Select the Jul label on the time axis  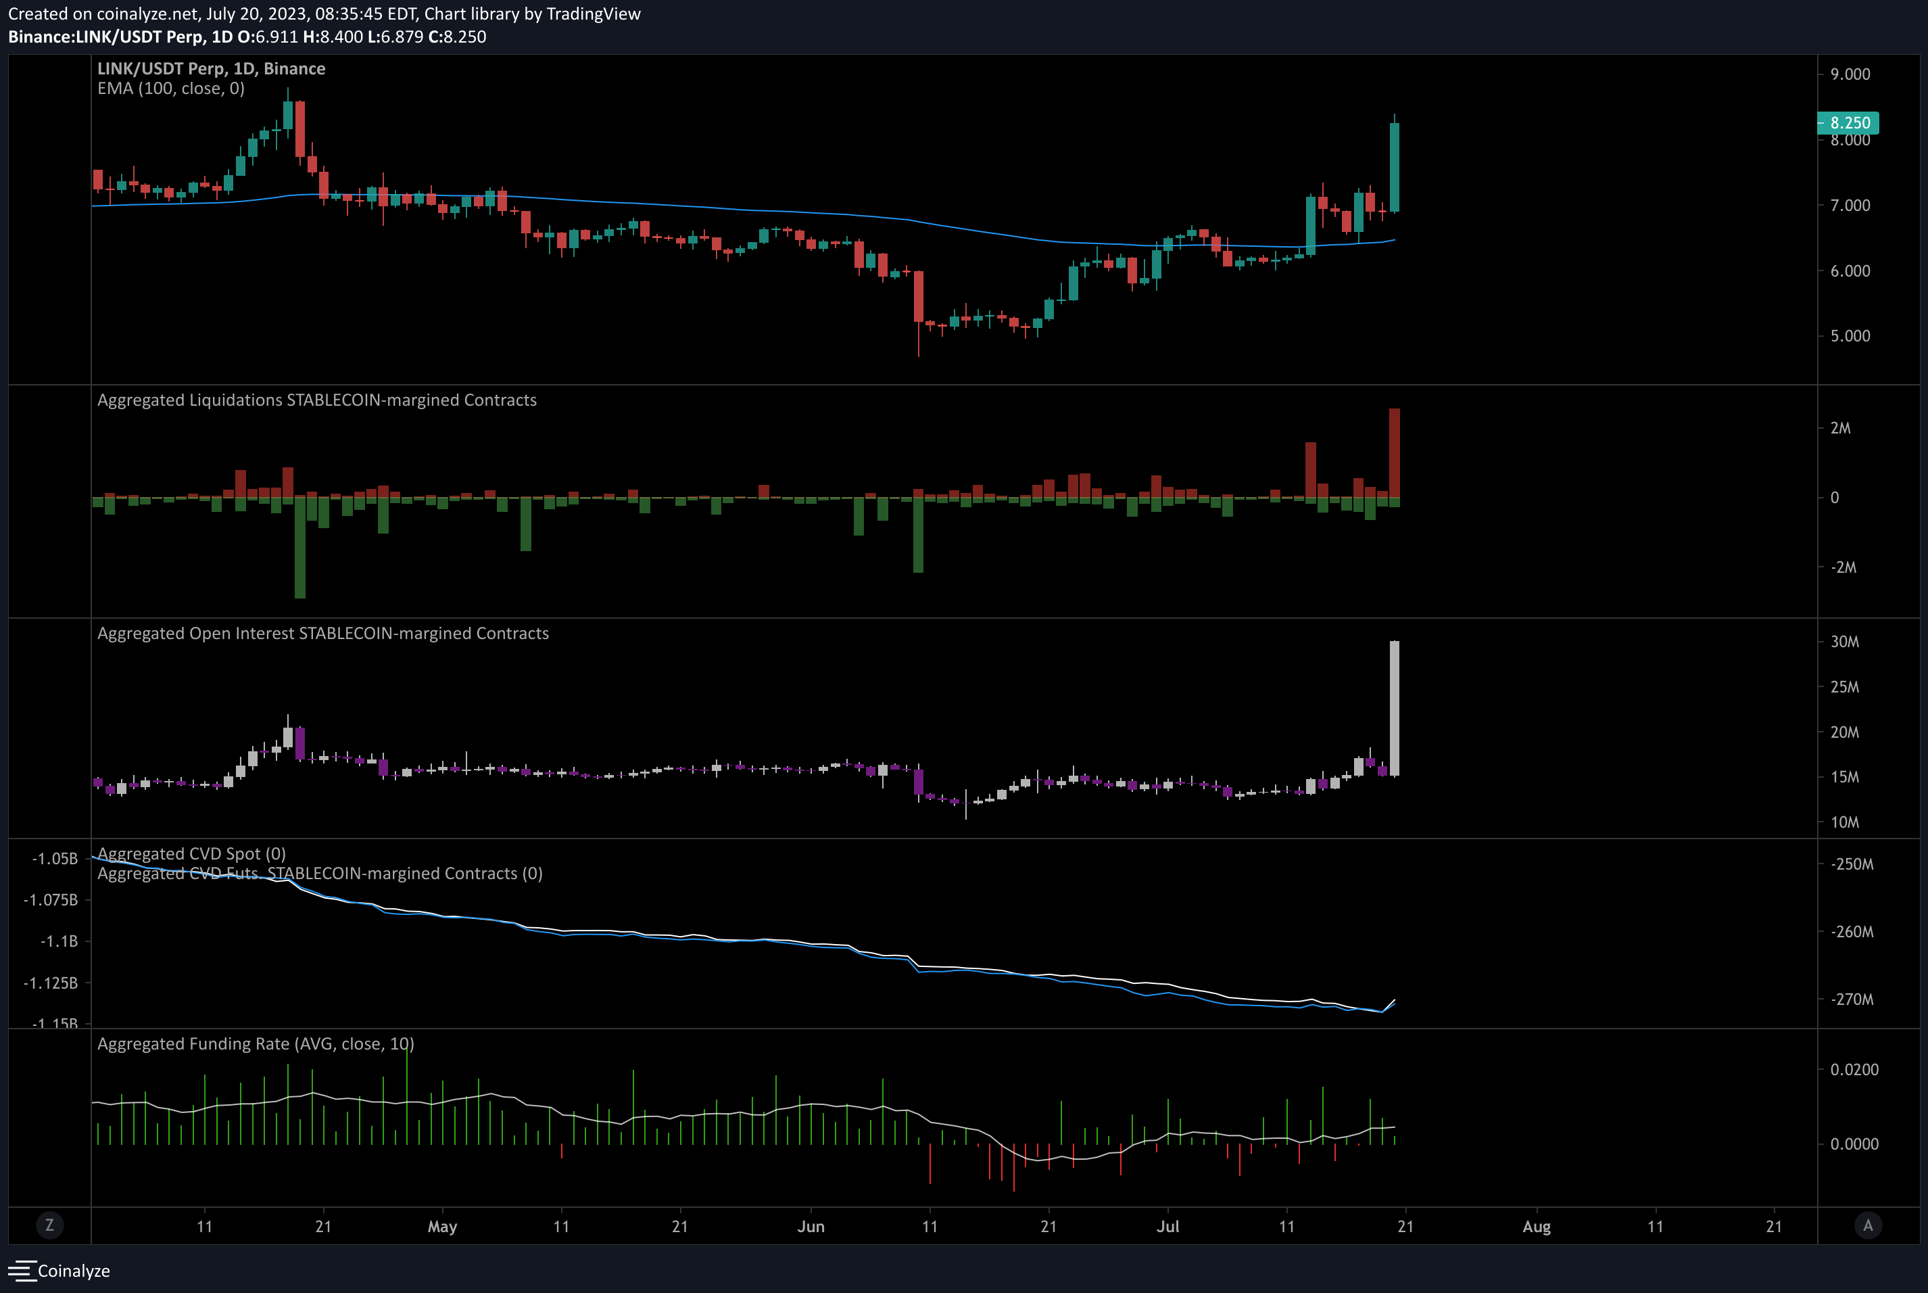(x=1169, y=1226)
